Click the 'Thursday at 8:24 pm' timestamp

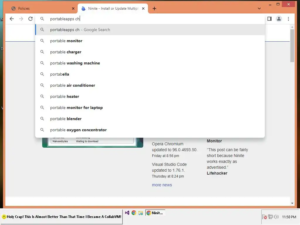click(168, 176)
